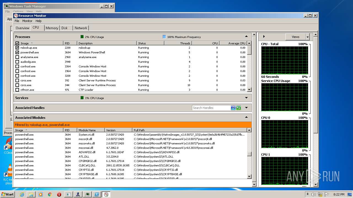This screenshot has width=353, height=198.
Task: Sort modules by Full Path column
Action: coord(190,130)
